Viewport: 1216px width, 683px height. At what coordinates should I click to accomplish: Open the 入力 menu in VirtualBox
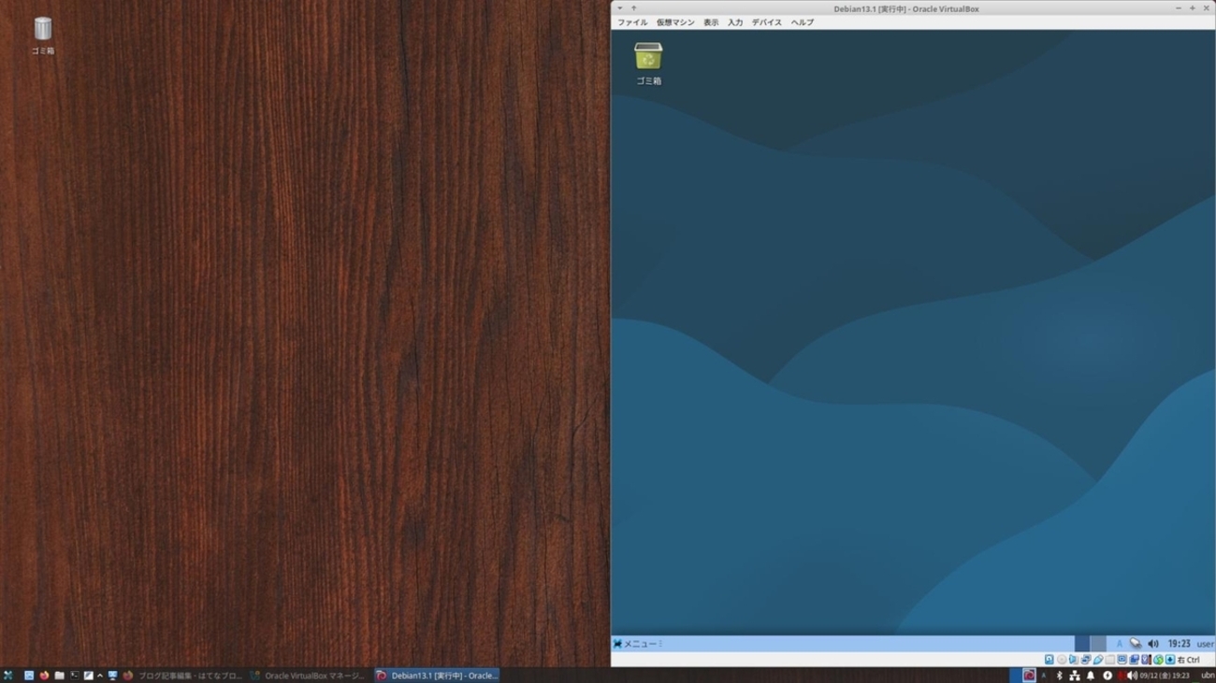tap(735, 22)
